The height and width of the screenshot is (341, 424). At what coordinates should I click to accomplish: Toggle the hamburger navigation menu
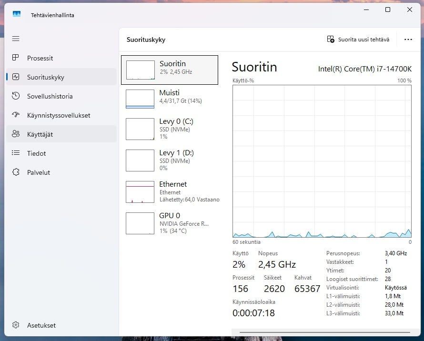[x=16, y=39]
